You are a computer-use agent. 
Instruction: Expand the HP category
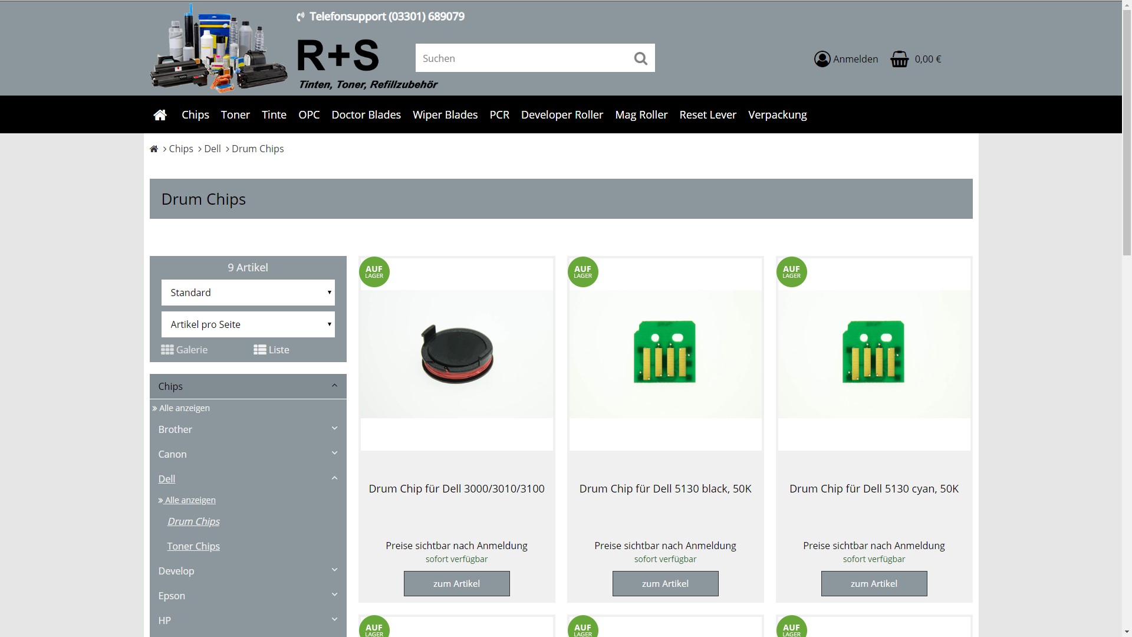334,619
